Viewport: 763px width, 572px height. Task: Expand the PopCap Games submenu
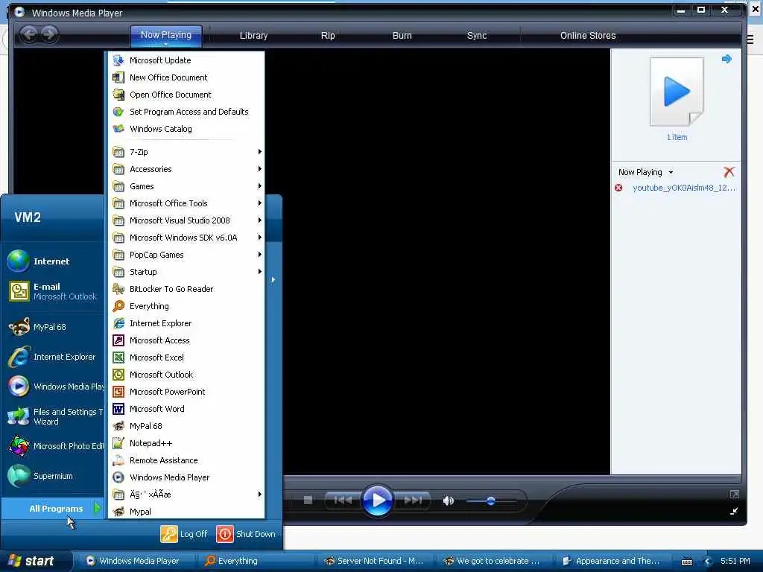[186, 255]
